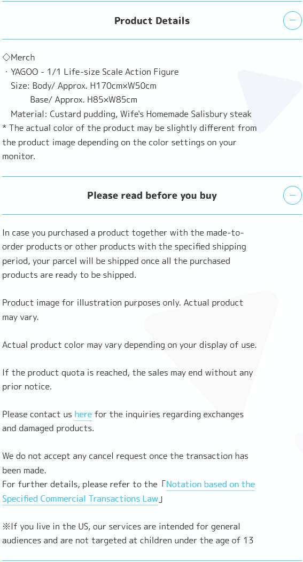The image size is (303, 562).
Task: Click the Base H85×W85cm line
Action: [83, 100]
